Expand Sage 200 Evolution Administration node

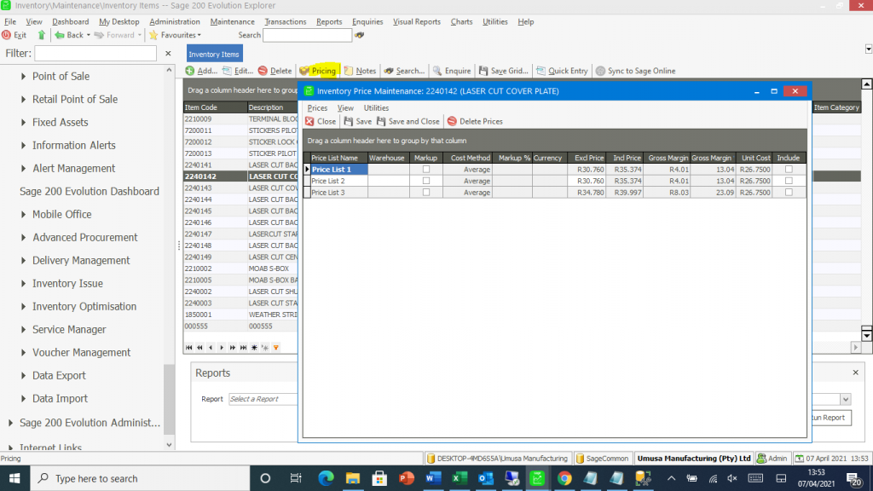[x=10, y=423]
